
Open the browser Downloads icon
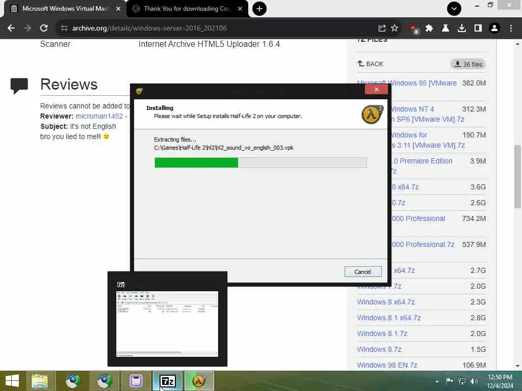(x=461, y=29)
